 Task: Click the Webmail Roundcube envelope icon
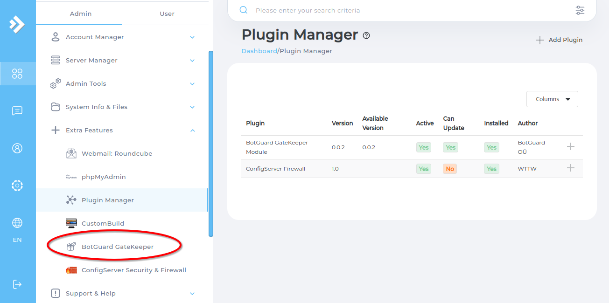click(x=71, y=153)
